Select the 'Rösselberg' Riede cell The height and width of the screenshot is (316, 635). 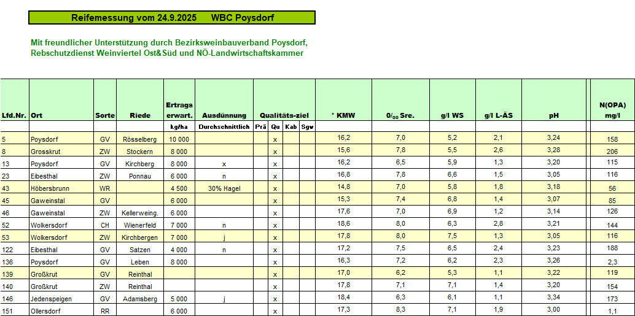(x=139, y=139)
